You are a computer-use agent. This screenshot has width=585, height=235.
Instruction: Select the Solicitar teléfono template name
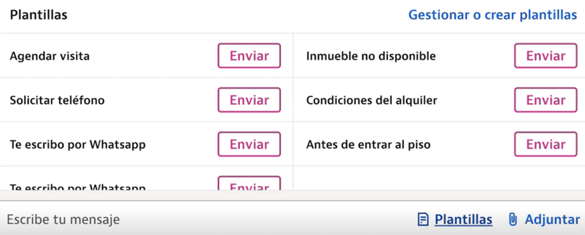[57, 100]
